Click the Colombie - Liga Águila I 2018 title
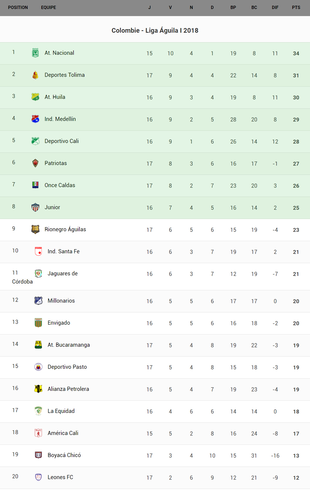 (155, 31)
